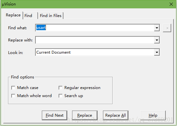Focus the Replace with input field
177x126 pixels.
click(x=95, y=40)
